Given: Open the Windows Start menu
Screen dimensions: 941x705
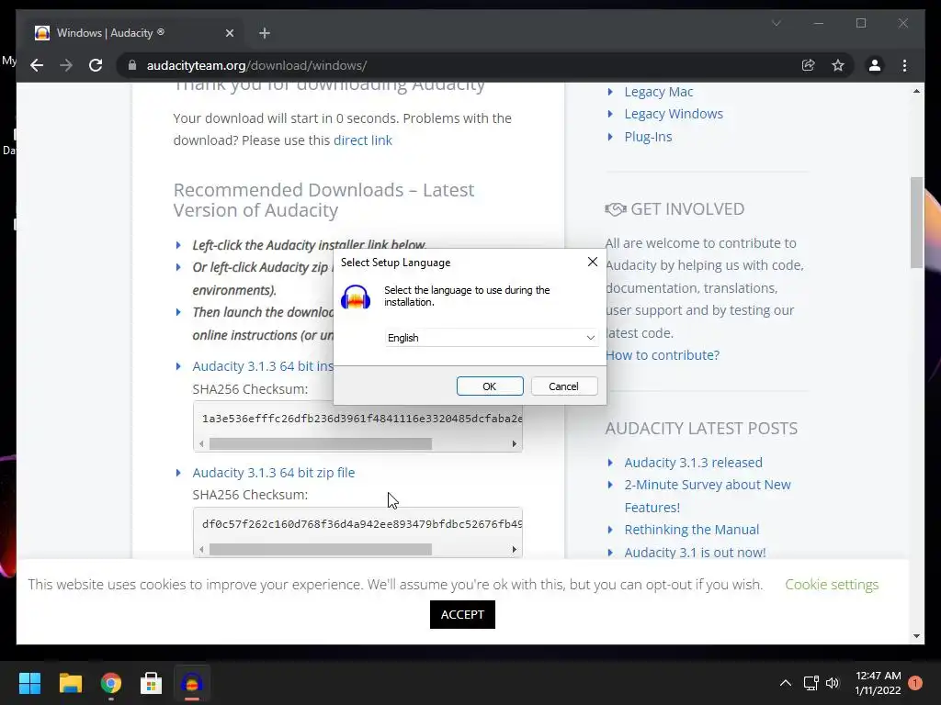Looking at the screenshot, I should coord(29,683).
